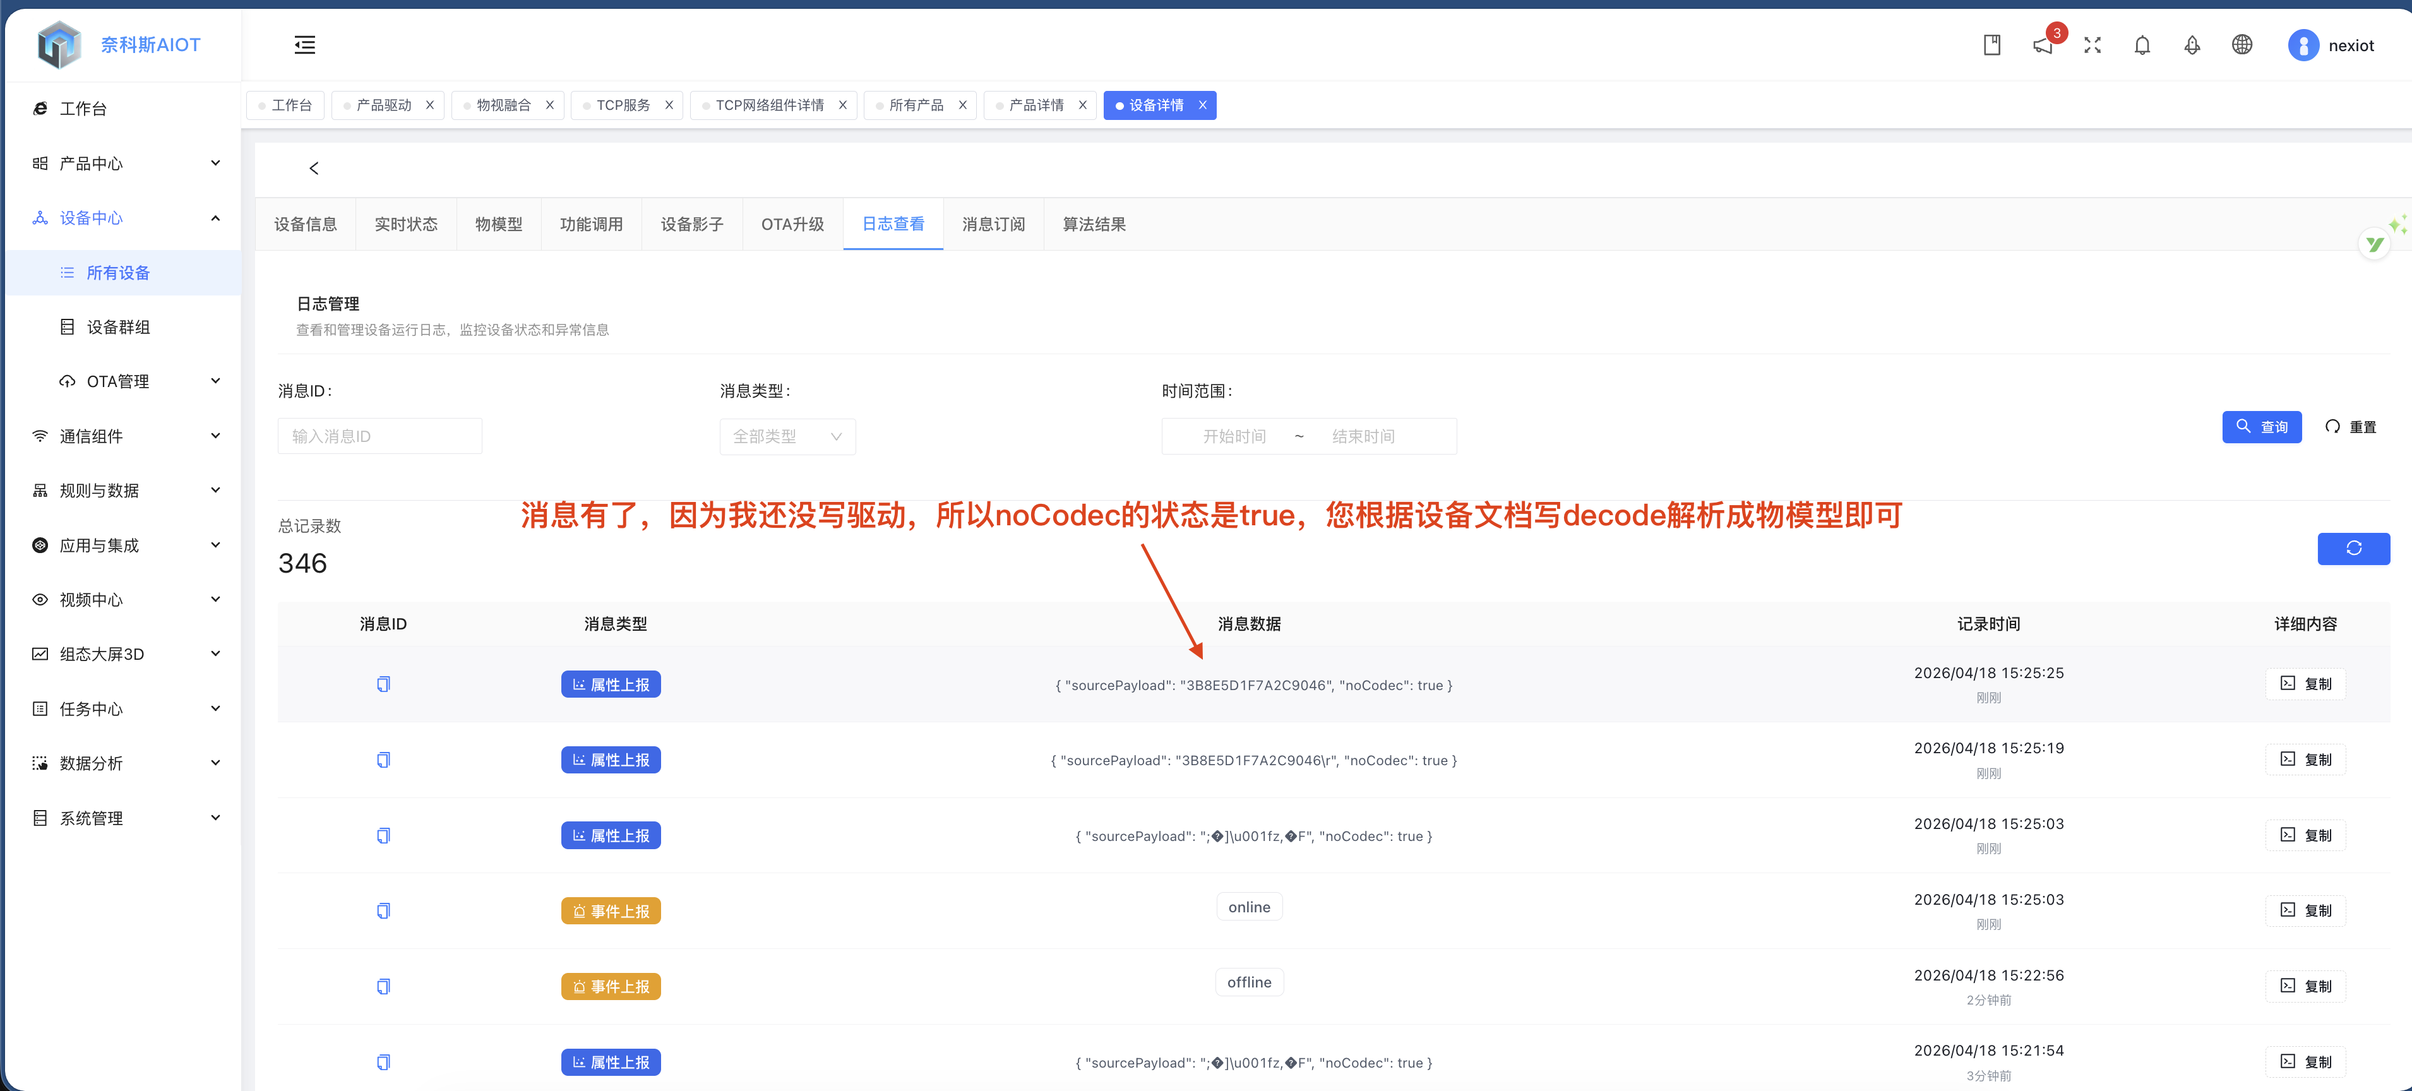Click the online status tag
This screenshot has height=1091, width=2412.
[x=1249, y=907]
